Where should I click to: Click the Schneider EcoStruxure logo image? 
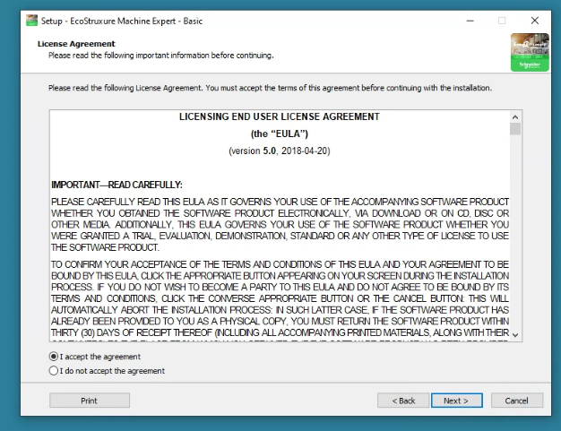click(x=530, y=52)
